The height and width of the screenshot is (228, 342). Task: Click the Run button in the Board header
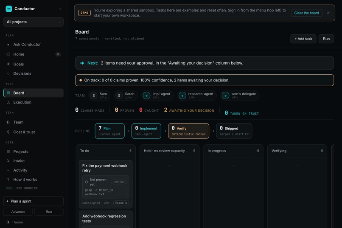(x=326, y=39)
